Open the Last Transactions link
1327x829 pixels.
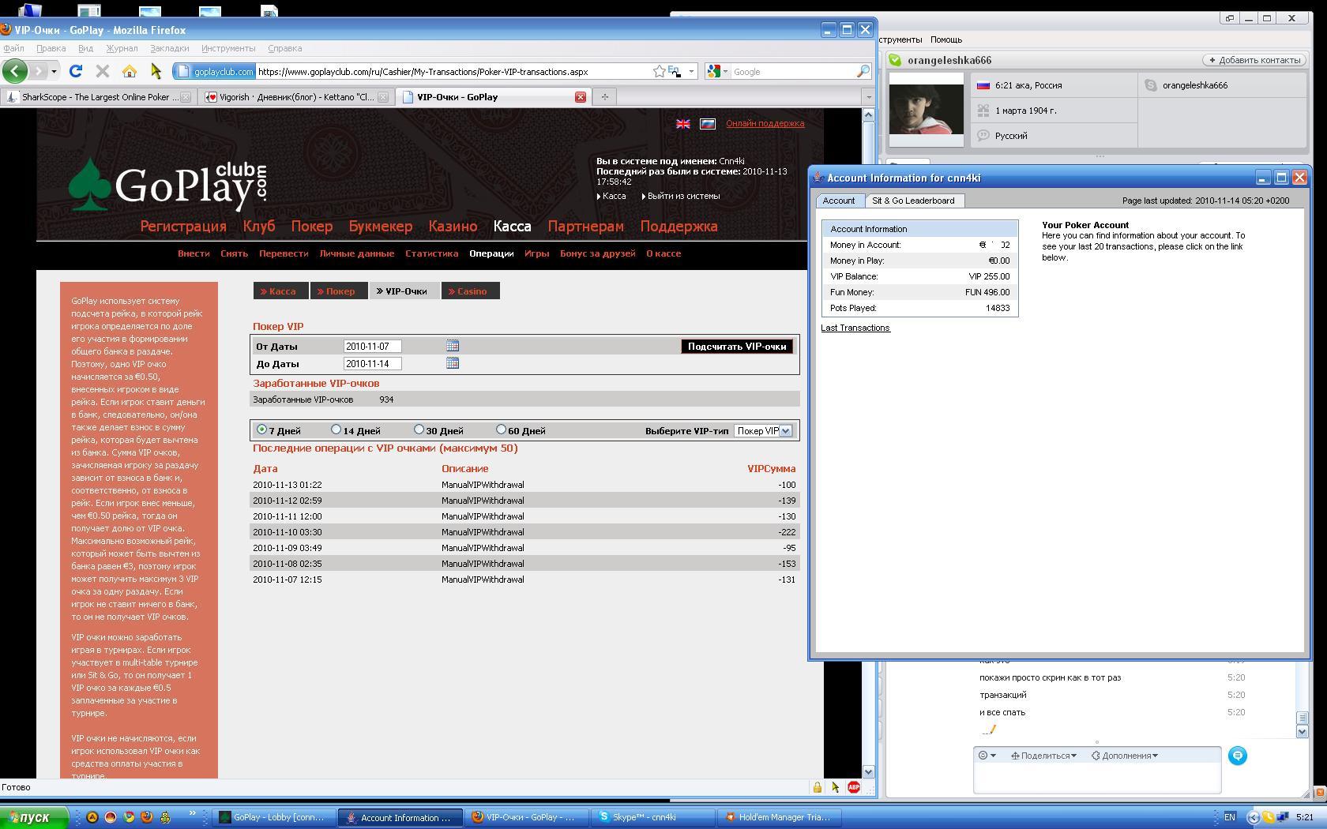[855, 328]
